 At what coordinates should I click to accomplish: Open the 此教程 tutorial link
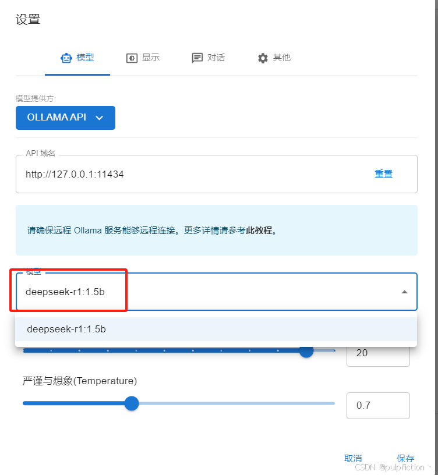(x=259, y=231)
